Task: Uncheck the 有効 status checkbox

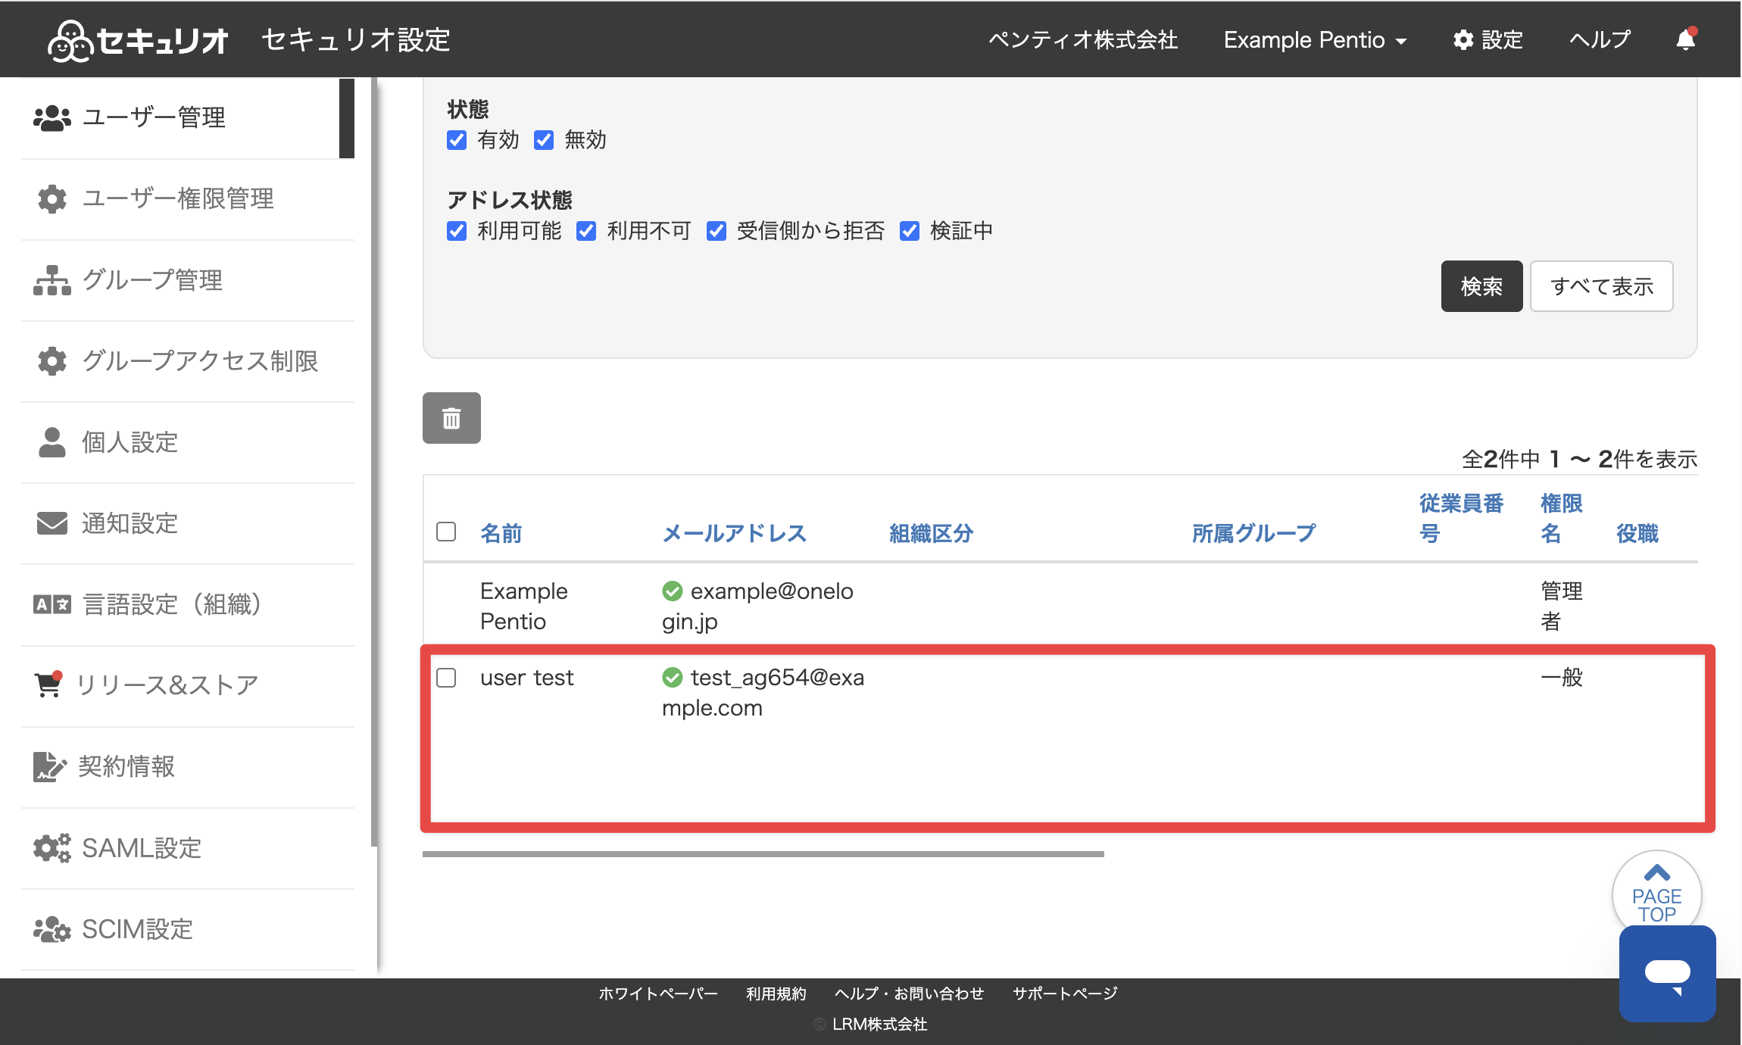Action: [457, 140]
